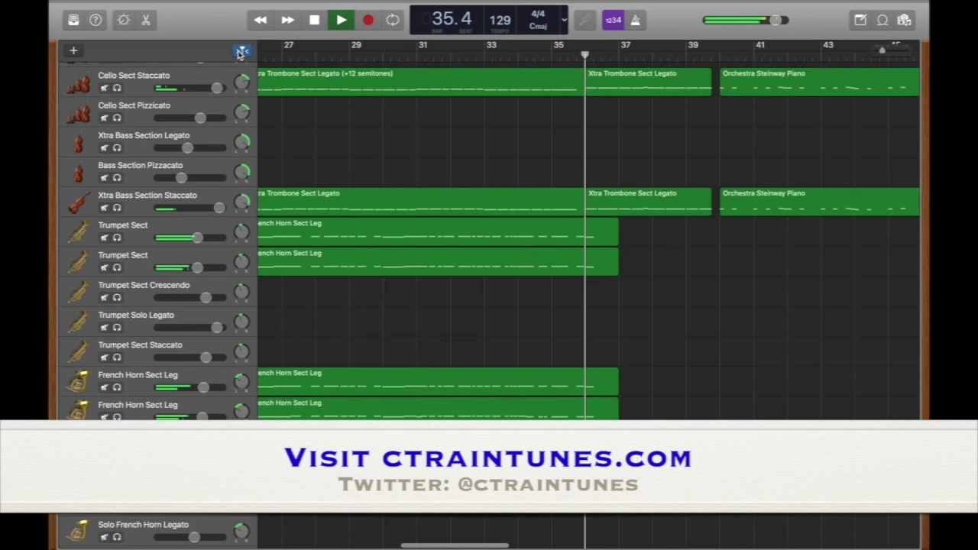Toggle the 1234 count-in button
The width and height of the screenshot is (978, 550).
pos(614,20)
